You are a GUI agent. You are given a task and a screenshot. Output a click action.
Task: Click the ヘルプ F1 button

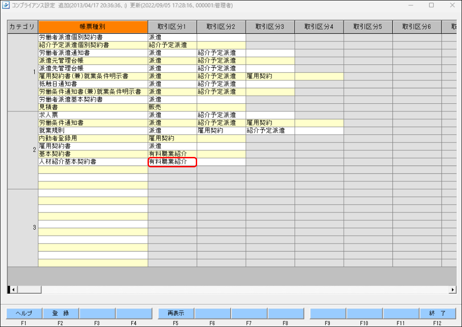pos(24,313)
